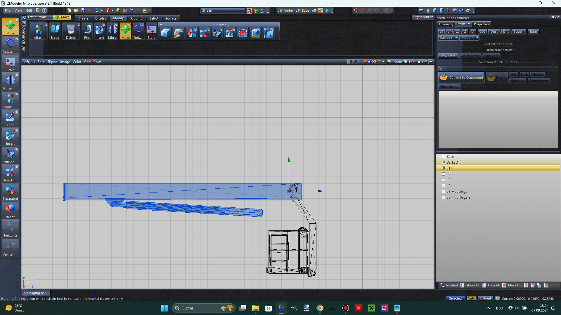Open the Hierarchy tab in scene browser
This screenshot has width=561, height=315.
point(446,24)
